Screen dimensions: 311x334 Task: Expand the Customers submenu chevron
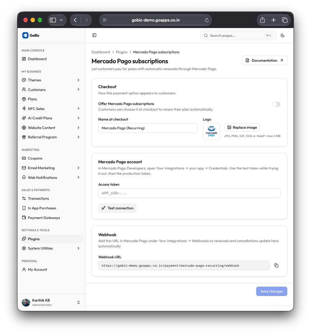[79, 89]
